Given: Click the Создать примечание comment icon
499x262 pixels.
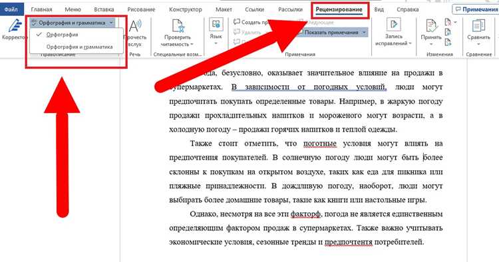Looking at the screenshot, I should (x=236, y=22).
